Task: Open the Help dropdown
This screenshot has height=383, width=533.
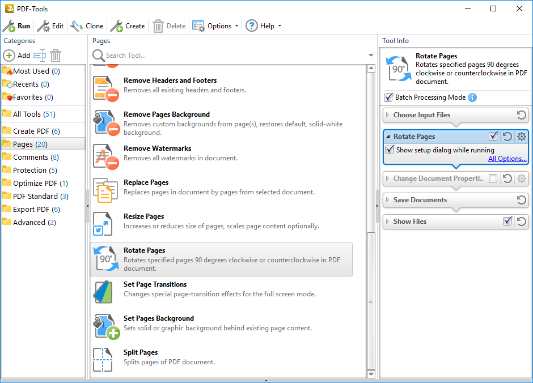Action: [x=264, y=26]
